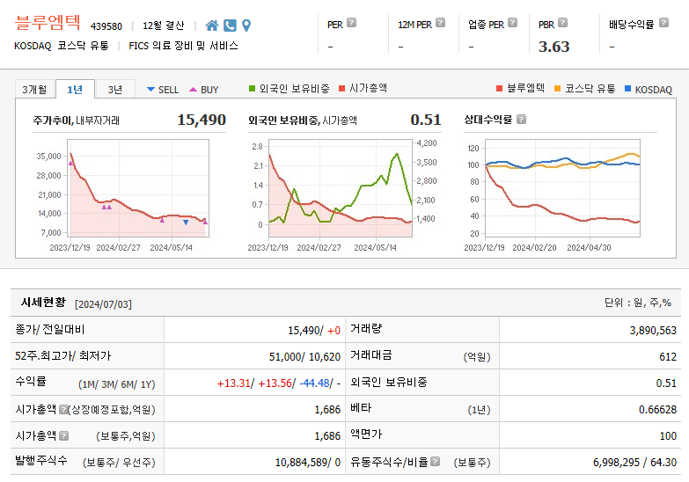689x482 pixels.
Task: Open help icon beside 시가총액 상장예정포함
Action: coord(63,410)
